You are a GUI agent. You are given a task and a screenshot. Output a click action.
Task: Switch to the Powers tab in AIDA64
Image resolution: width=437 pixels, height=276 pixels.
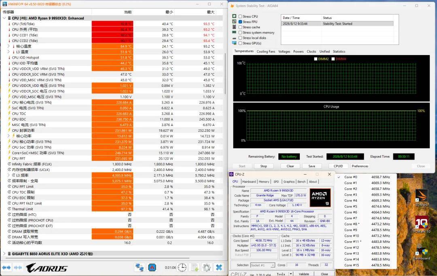click(299, 51)
